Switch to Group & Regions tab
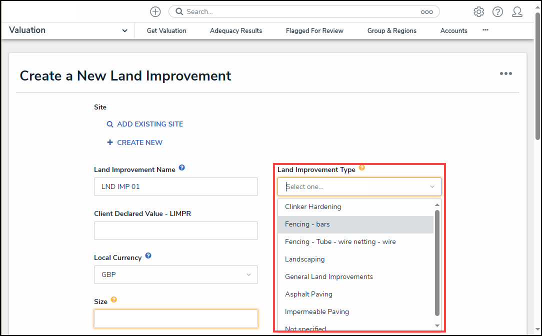The height and width of the screenshot is (336, 542). tap(392, 31)
